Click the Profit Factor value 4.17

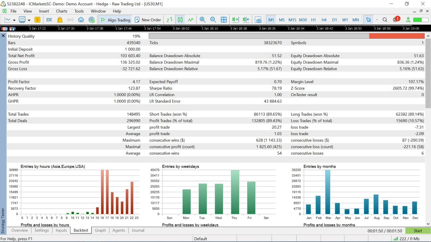click(x=136, y=82)
